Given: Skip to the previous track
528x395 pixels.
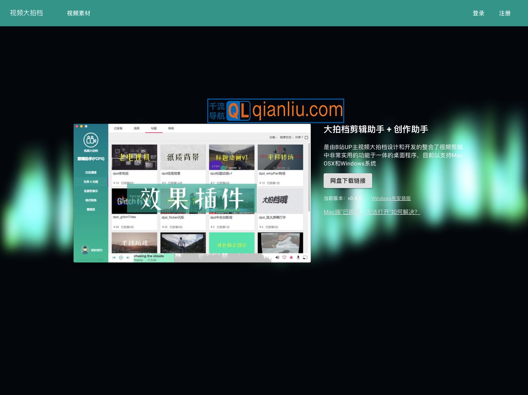Looking at the screenshot, I should (114, 257).
